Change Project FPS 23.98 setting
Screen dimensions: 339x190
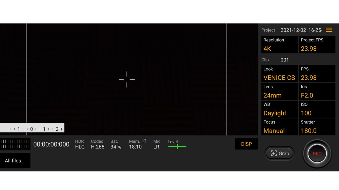[317, 45]
